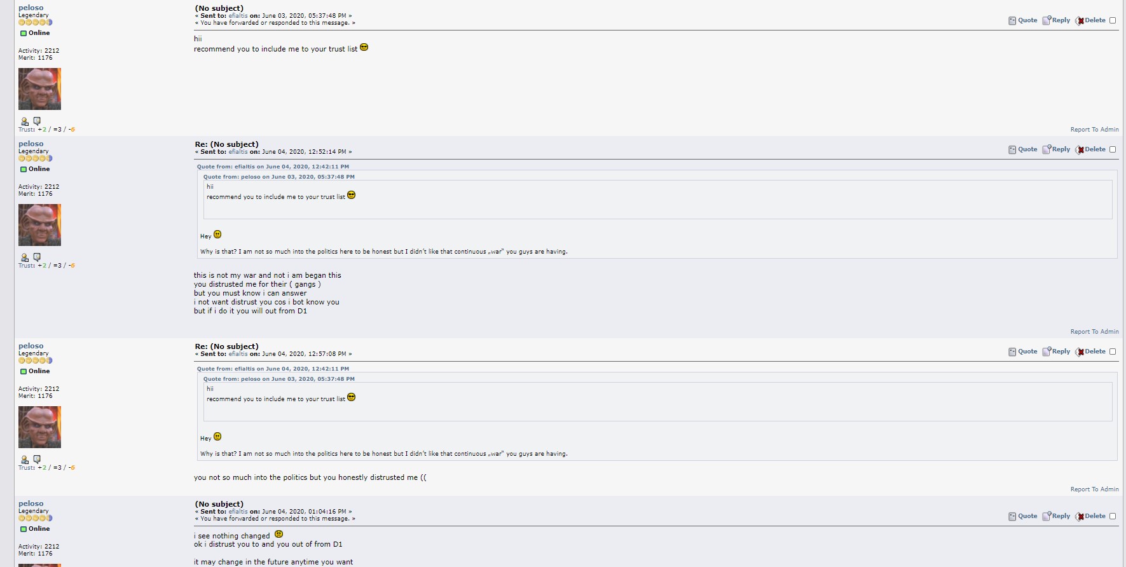Viewport: 1126px width, 567px height.
Task: Tick checkbox for June 04 12:52:14 message
Action: point(1113,149)
